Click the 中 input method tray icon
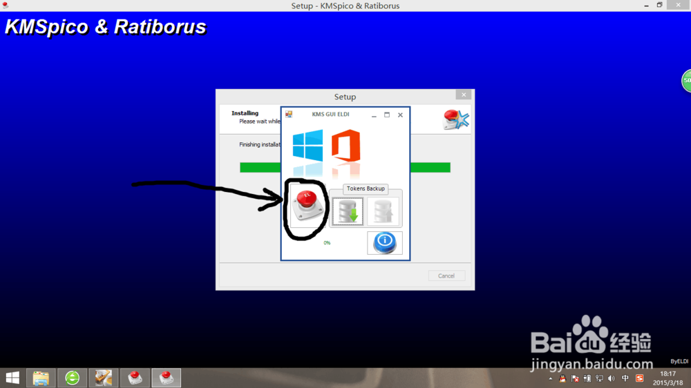 (625, 378)
